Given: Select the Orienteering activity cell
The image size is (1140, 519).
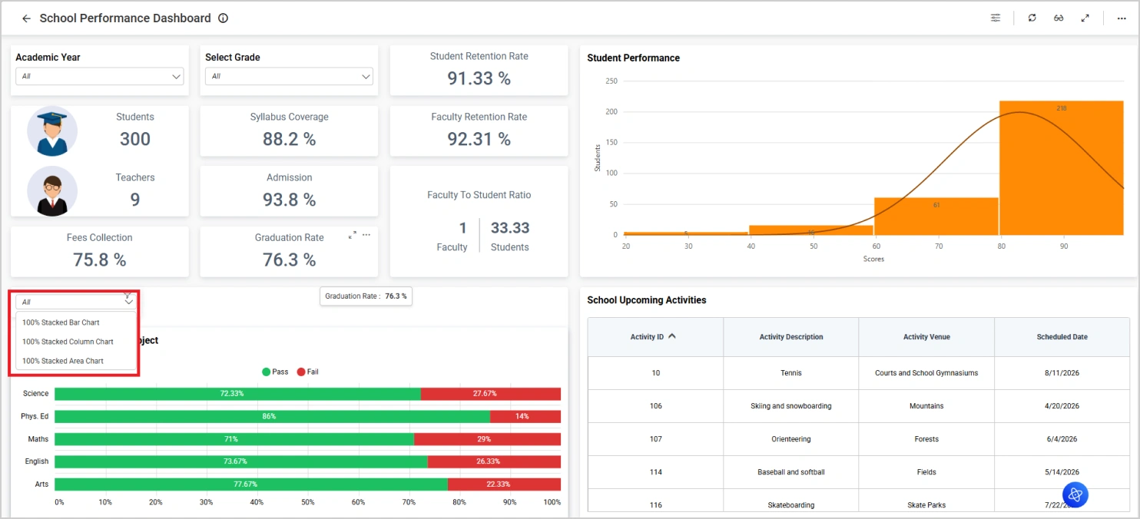Looking at the screenshot, I should (791, 439).
